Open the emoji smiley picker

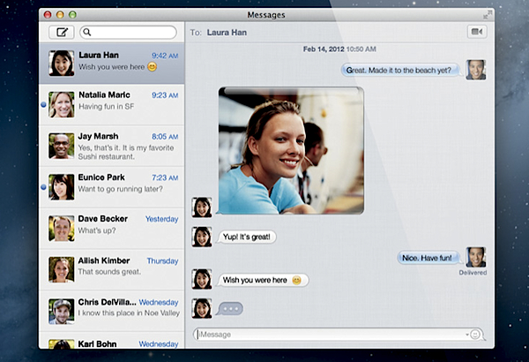[x=476, y=335]
